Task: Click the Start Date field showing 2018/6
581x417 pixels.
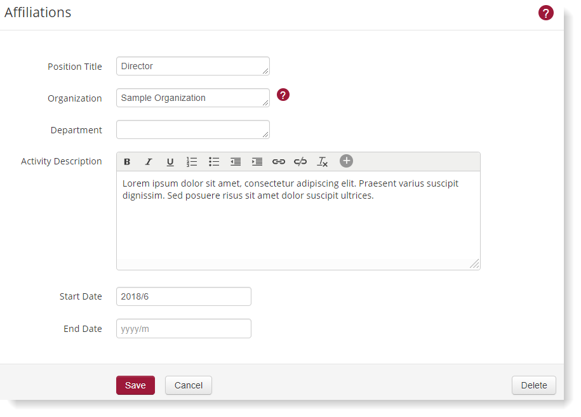Action: click(184, 296)
